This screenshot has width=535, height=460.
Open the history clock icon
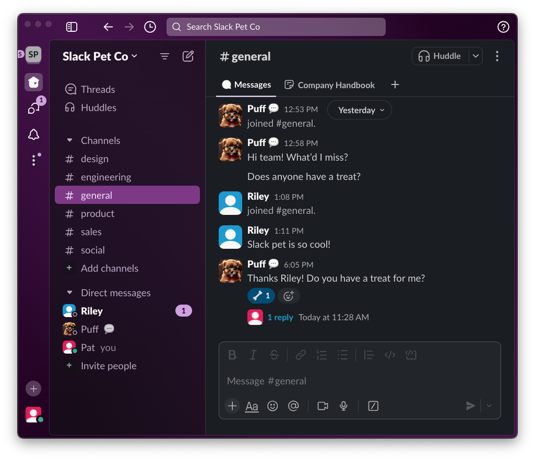click(150, 27)
